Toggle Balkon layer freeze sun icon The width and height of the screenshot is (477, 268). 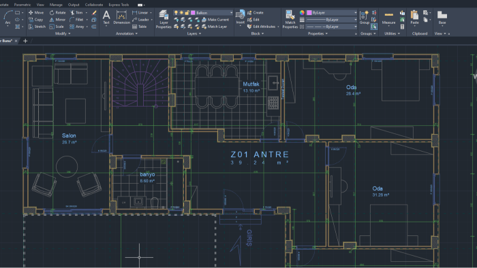pos(181,12)
